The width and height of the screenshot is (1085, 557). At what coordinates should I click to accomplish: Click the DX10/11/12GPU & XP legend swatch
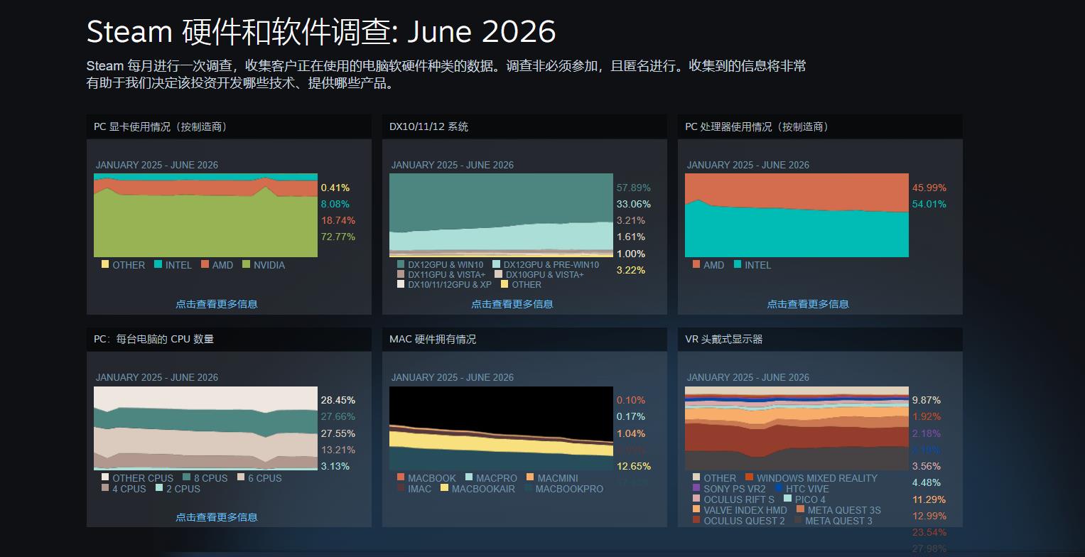pyautogui.click(x=401, y=284)
